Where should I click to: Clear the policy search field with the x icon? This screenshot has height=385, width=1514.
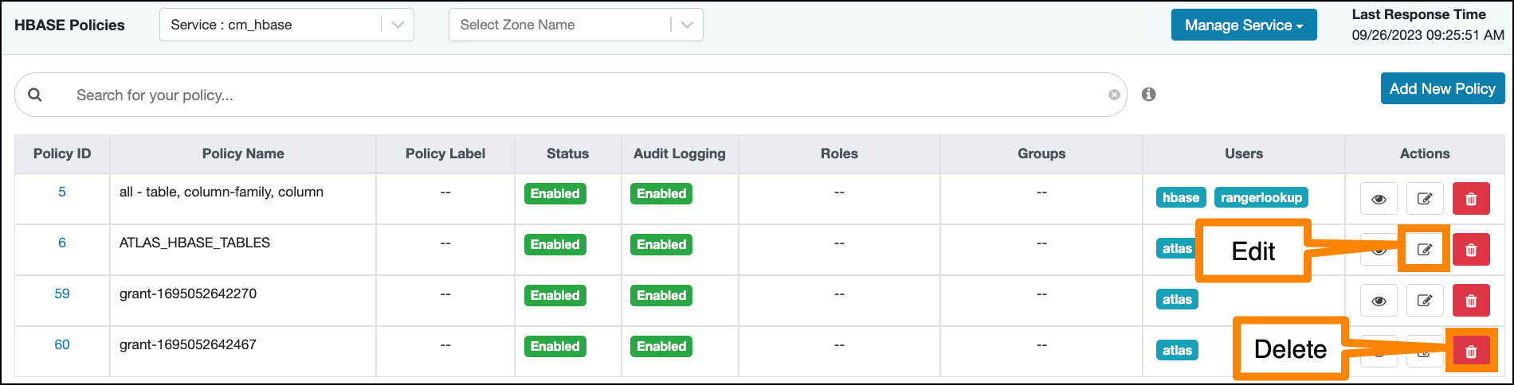(x=1114, y=95)
